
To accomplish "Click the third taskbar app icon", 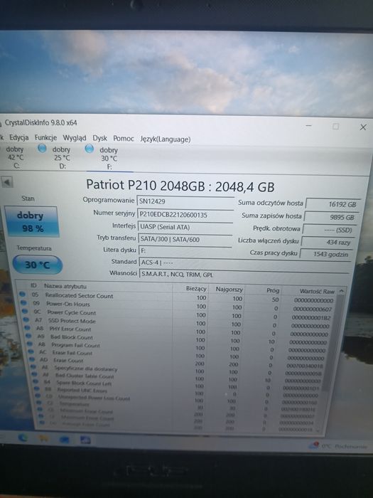I will pyautogui.click(x=65, y=440).
